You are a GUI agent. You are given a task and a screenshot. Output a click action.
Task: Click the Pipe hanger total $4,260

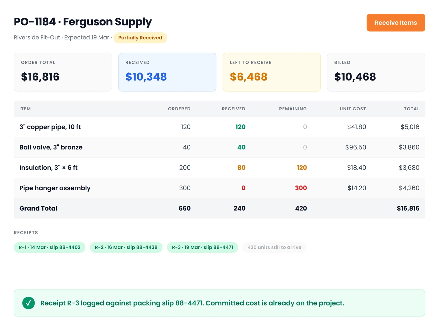click(409, 188)
